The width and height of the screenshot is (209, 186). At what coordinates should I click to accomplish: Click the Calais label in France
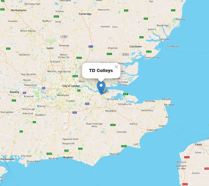[198, 144]
